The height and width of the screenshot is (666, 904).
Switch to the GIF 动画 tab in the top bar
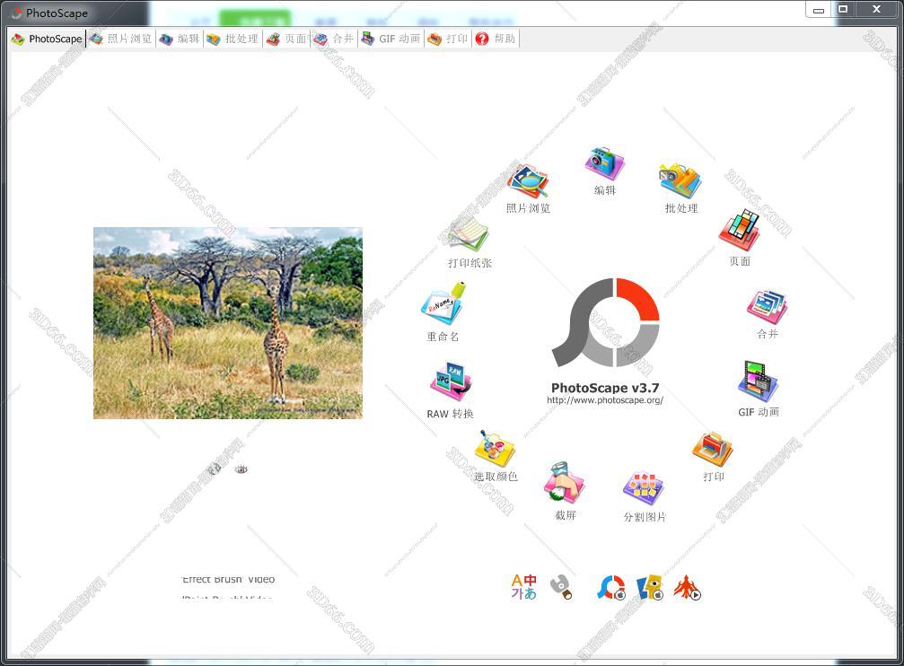click(x=391, y=39)
